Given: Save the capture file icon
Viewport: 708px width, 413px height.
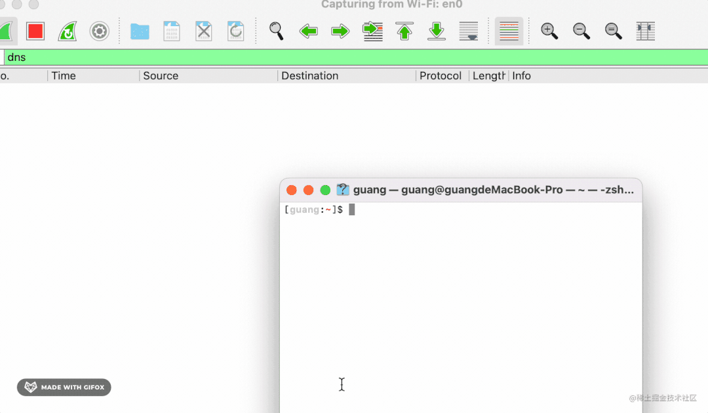Looking at the screenshot, I should coord(172,31).
